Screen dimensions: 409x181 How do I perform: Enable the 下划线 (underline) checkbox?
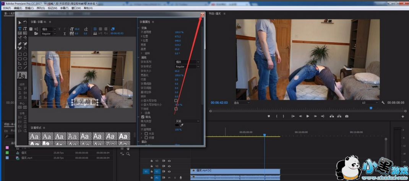point(176,109)
